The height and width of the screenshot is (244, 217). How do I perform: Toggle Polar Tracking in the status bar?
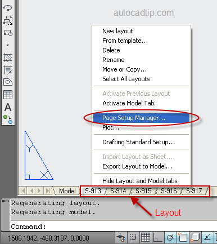[x=170, y=237]
